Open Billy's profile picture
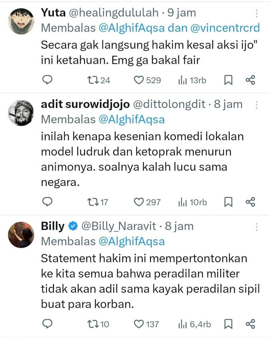 [x=21, y=235]
